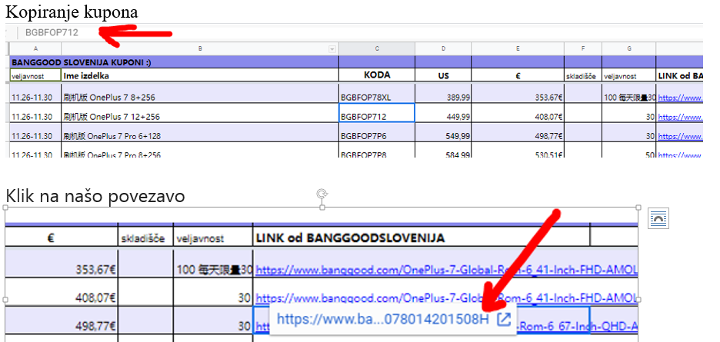Select the 'Ime izdelka' header cell
This screenshot has height=342, width=720.
pos(200,76)
